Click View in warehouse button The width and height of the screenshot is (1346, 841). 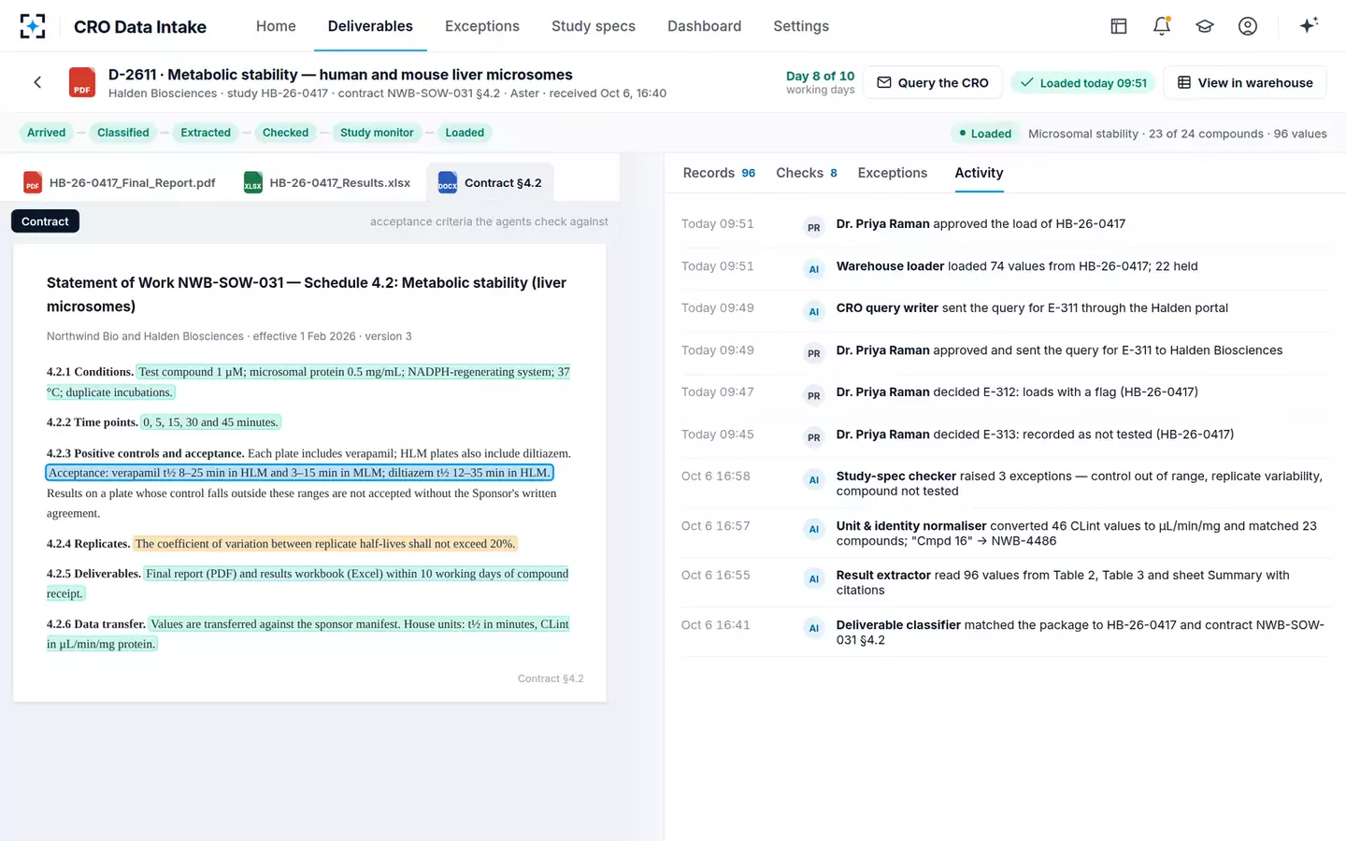tap(1245, 82)
